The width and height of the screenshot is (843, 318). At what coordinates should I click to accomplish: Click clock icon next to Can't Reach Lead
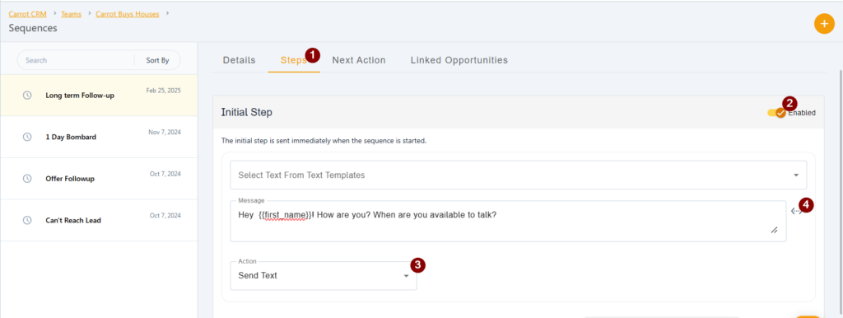(27, 220)
